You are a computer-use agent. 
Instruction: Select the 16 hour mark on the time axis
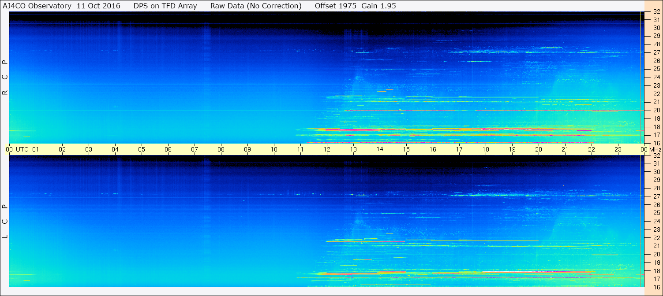click(433, 149)
